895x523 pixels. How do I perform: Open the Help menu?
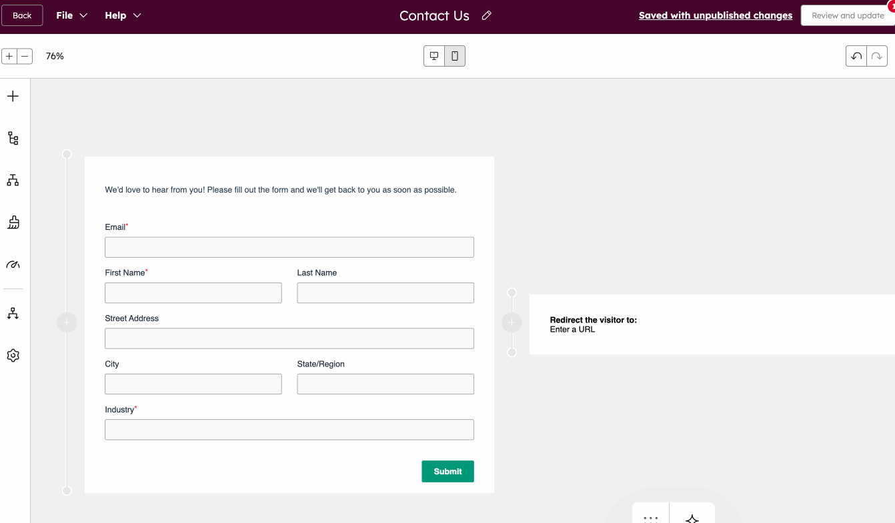click(x=122, y=15)
